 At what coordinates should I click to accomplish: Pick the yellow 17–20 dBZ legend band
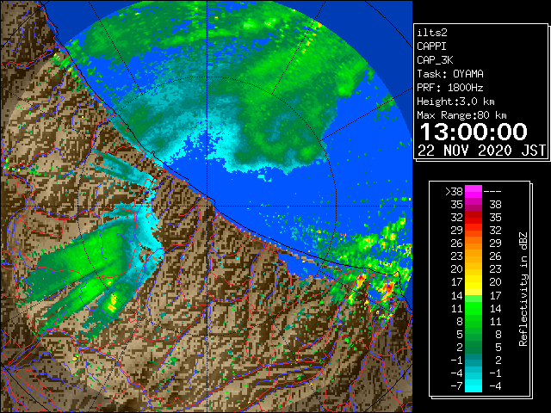coord(474,282)
